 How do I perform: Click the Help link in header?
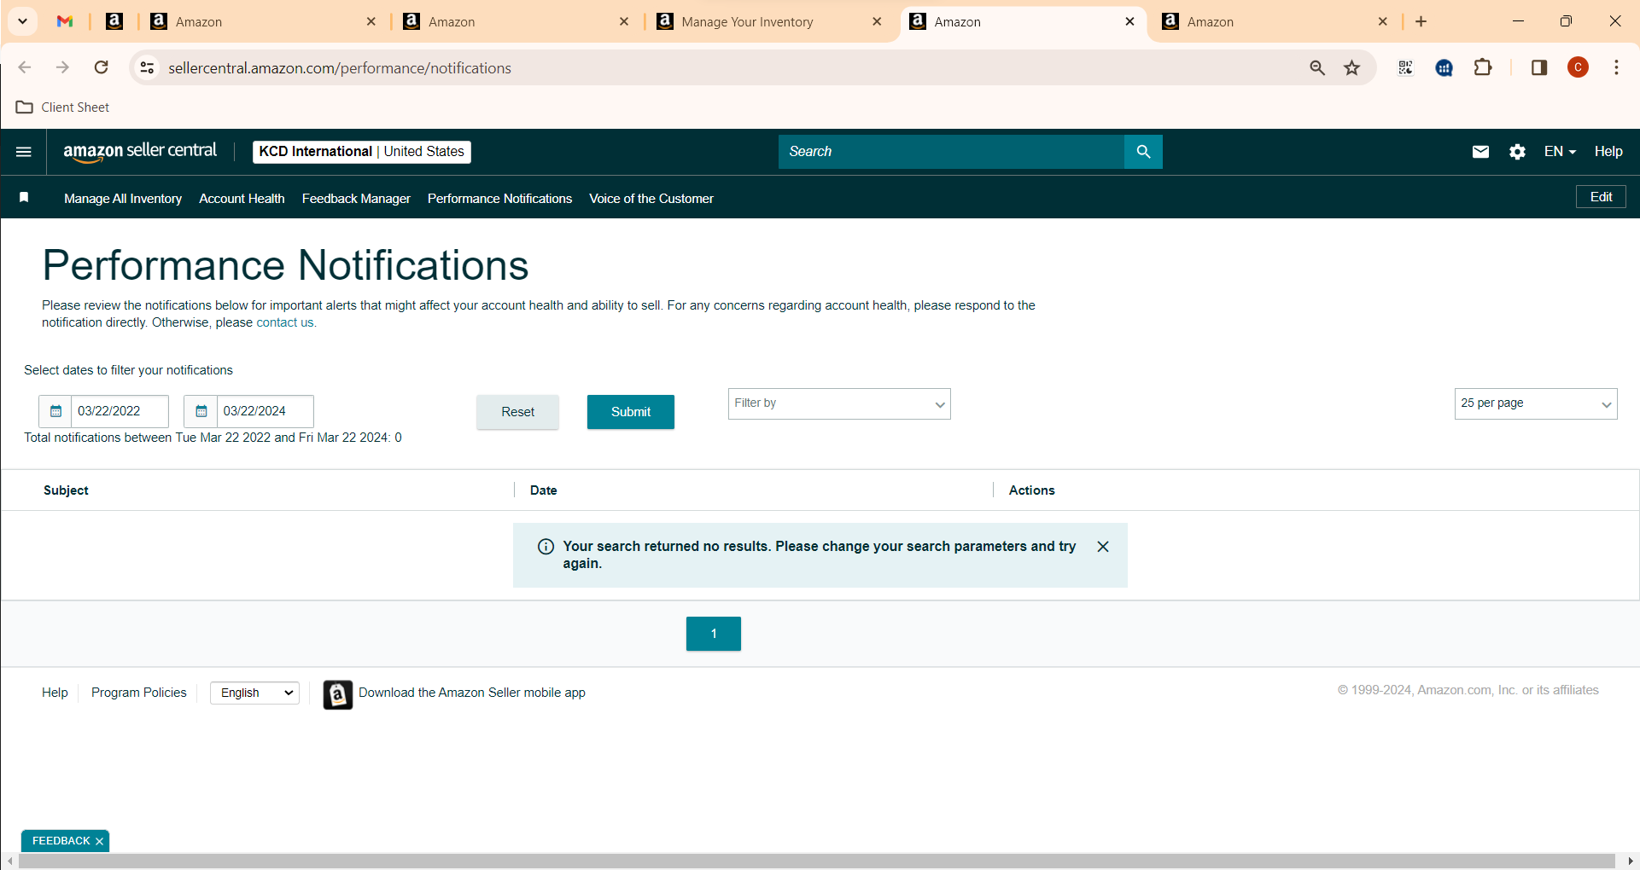pos(1608,152)
